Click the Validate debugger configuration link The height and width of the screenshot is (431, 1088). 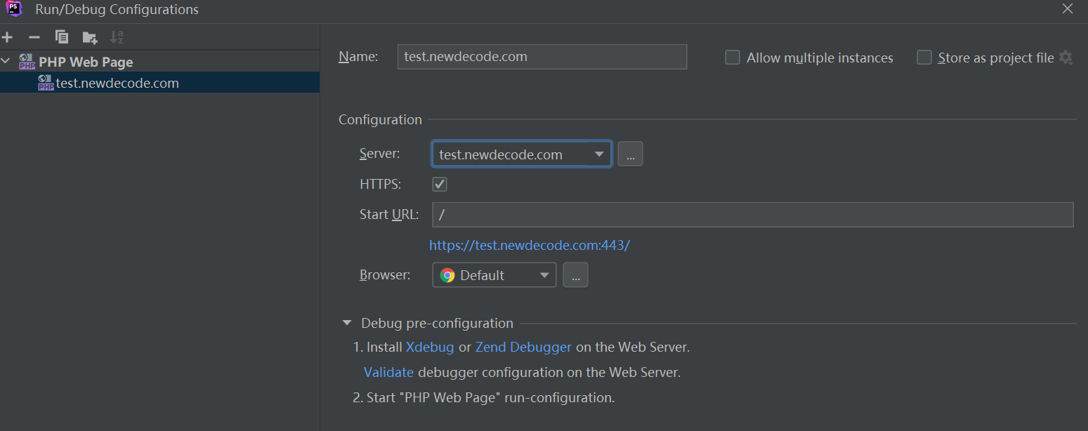point(388,372)
